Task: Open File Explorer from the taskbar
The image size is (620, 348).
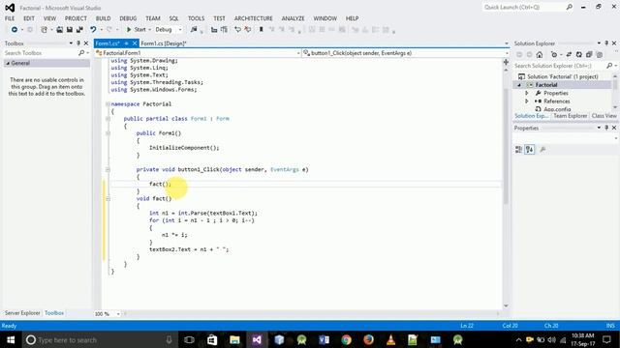Action: (234, 339)
